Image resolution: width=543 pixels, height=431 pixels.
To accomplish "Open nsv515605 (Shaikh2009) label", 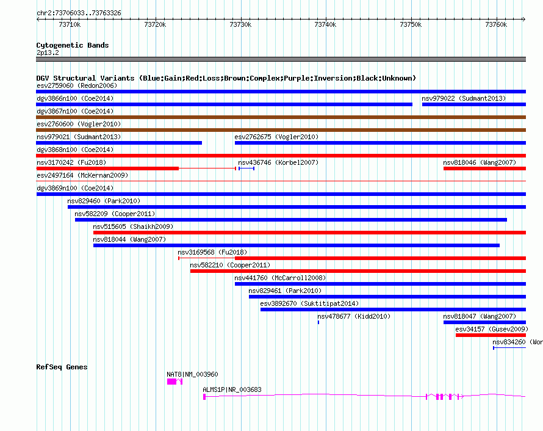I will pyautogui.click(x=134, y=226).
